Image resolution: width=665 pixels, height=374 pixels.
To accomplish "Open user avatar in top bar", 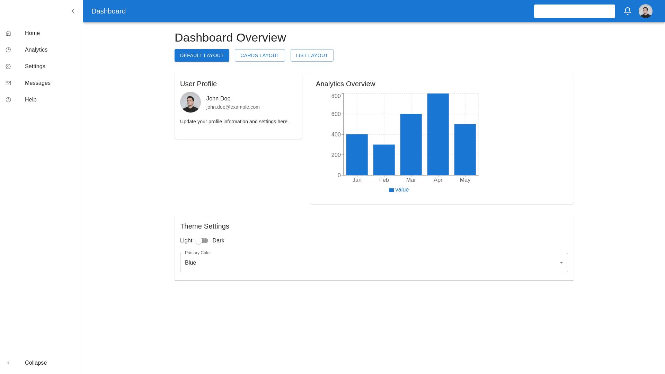I will click(645, 11).
